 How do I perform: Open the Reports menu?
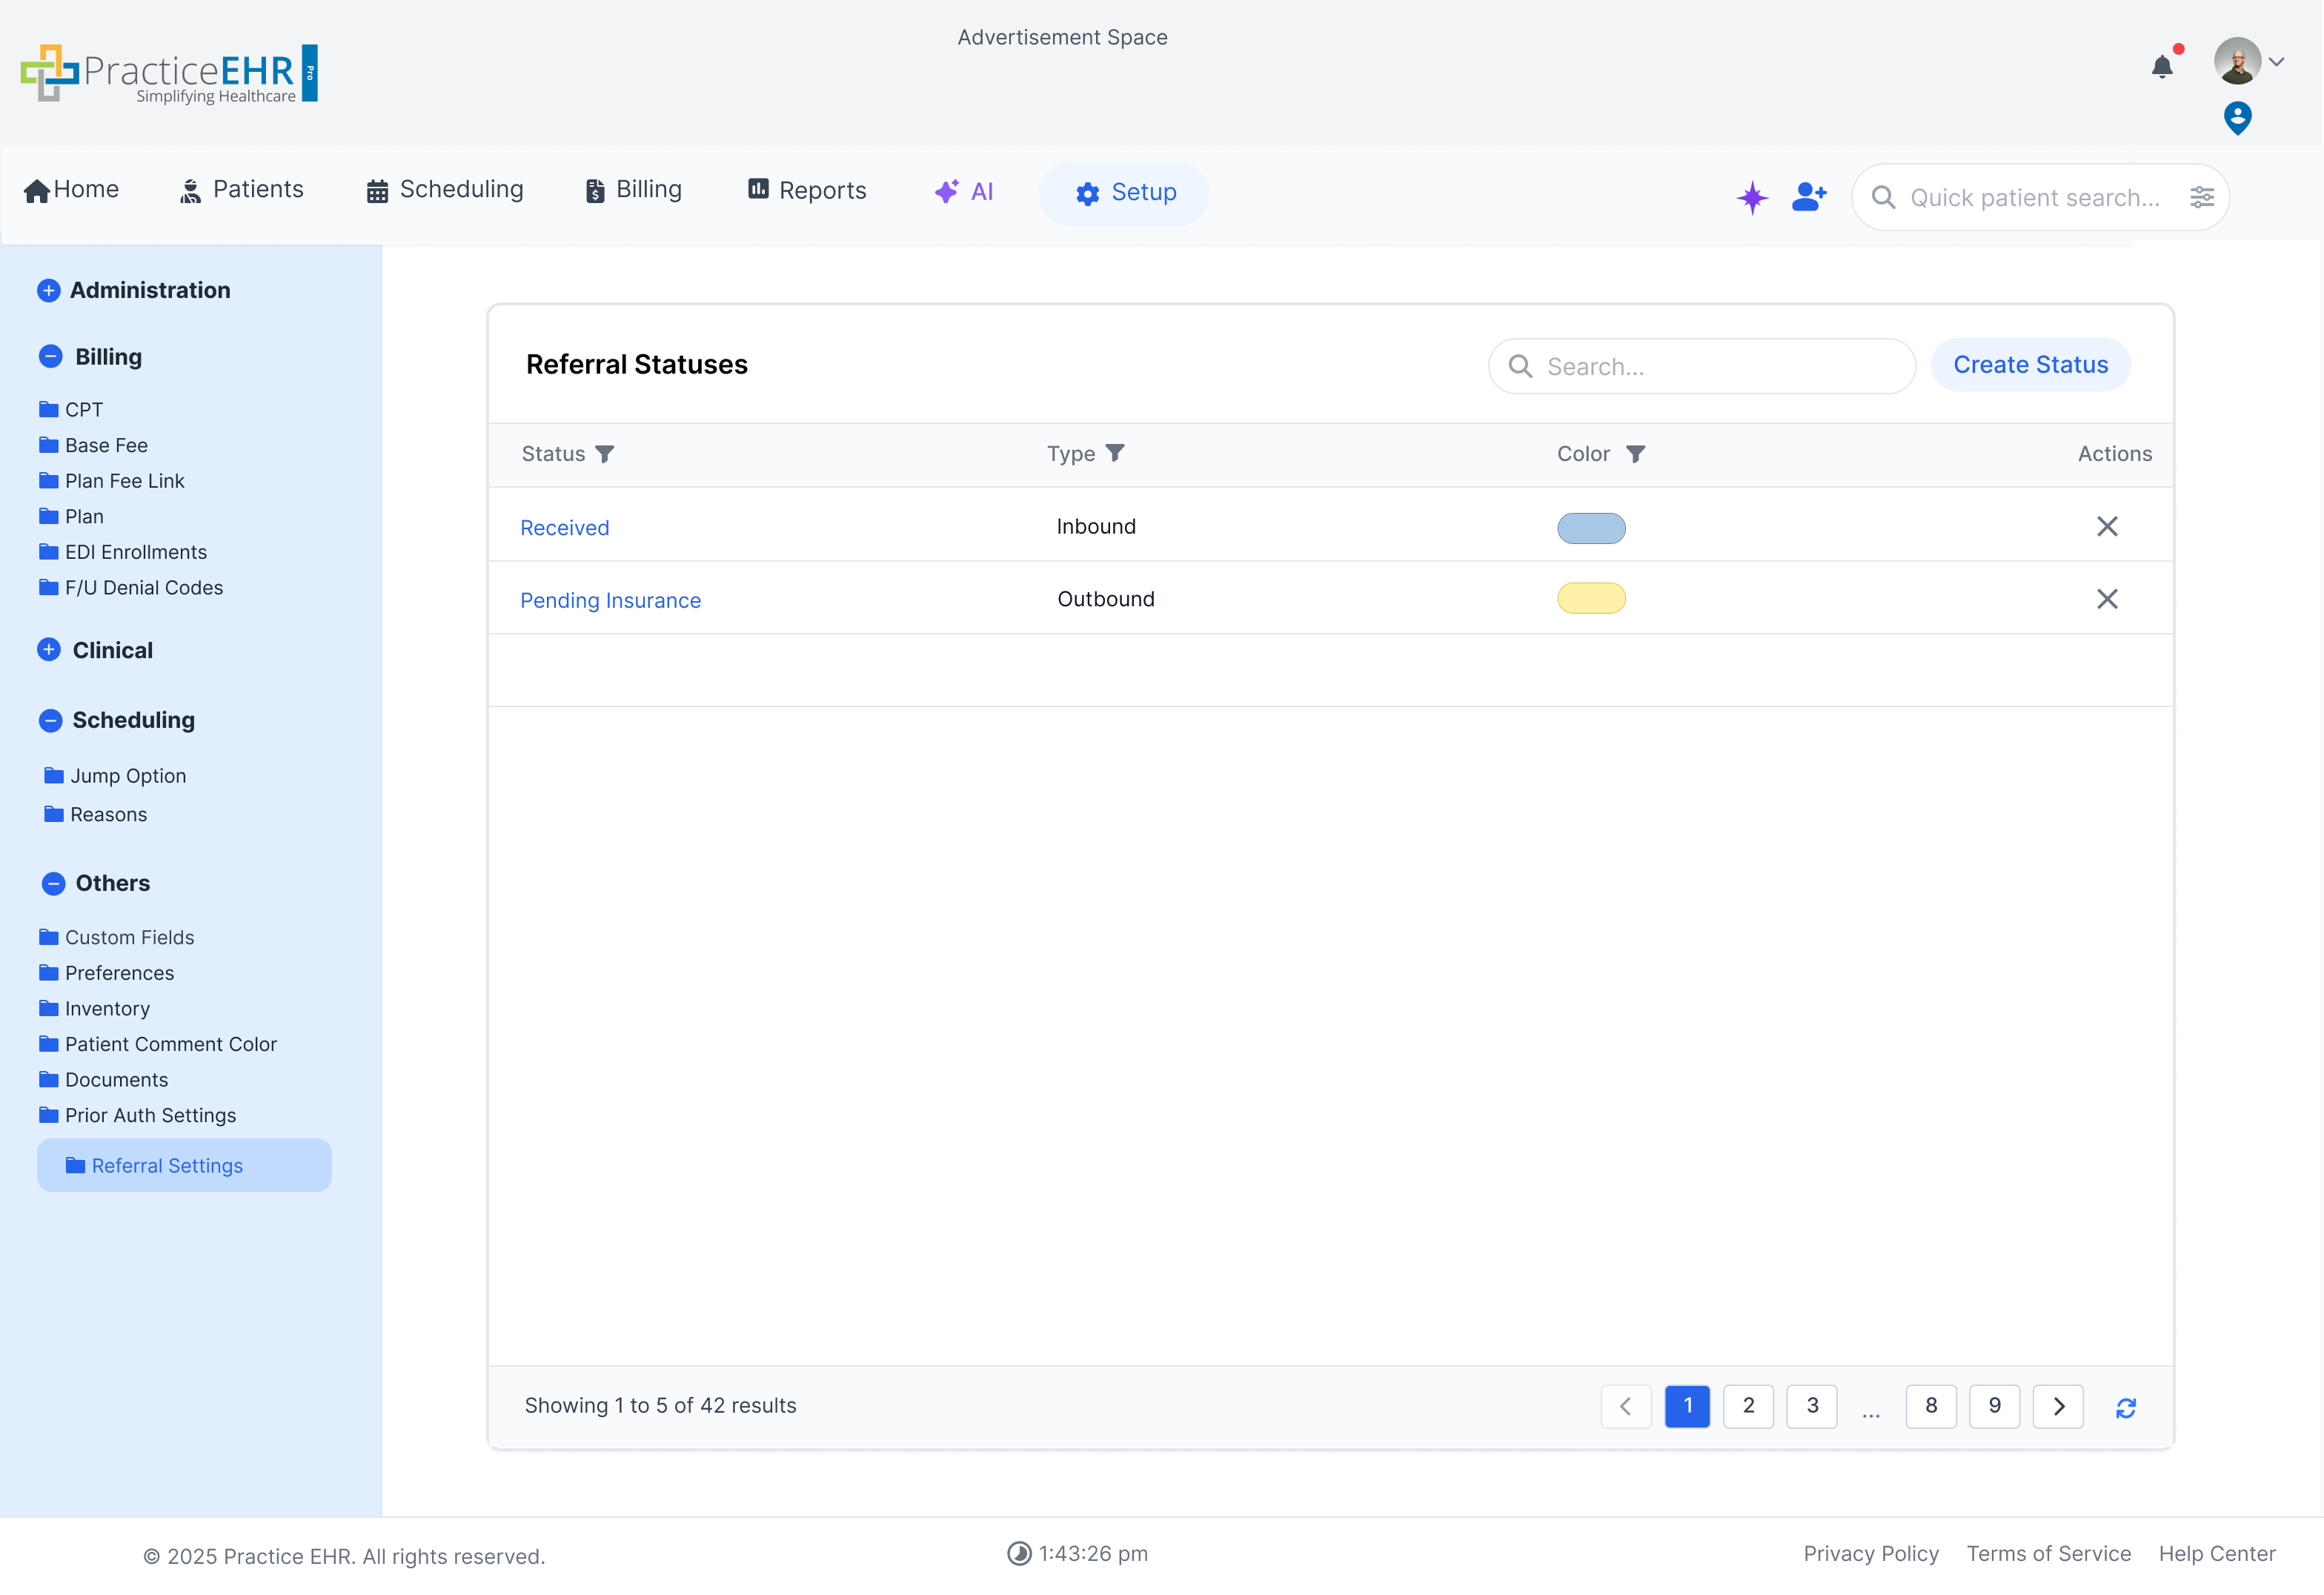pos(806,190)
